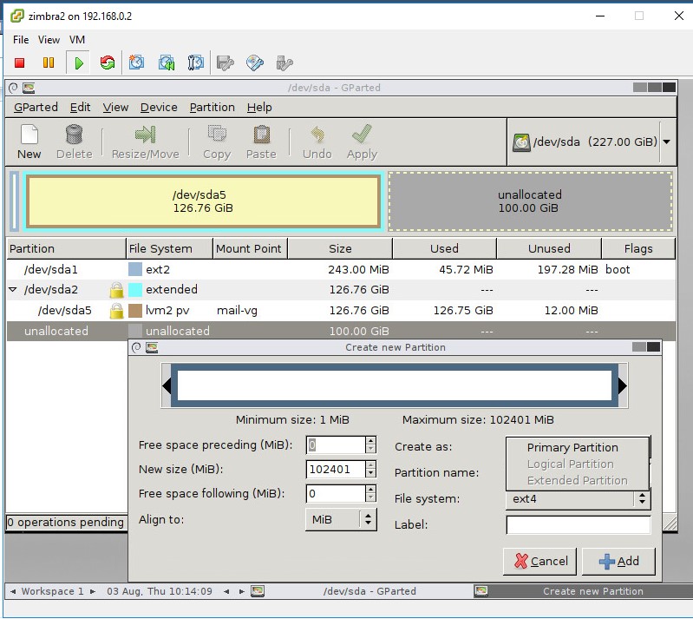Screen dimensions: 693x619
Task: Click the Flags column header
Action: tap(638, 248)
